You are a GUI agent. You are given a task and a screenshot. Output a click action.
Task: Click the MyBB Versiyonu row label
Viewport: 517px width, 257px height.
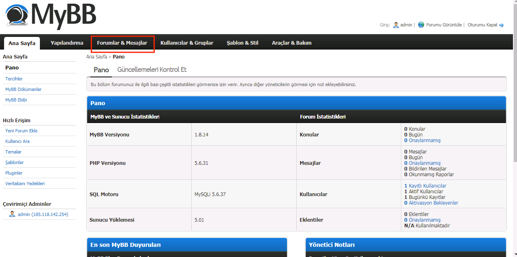click(x=110, y=134)
